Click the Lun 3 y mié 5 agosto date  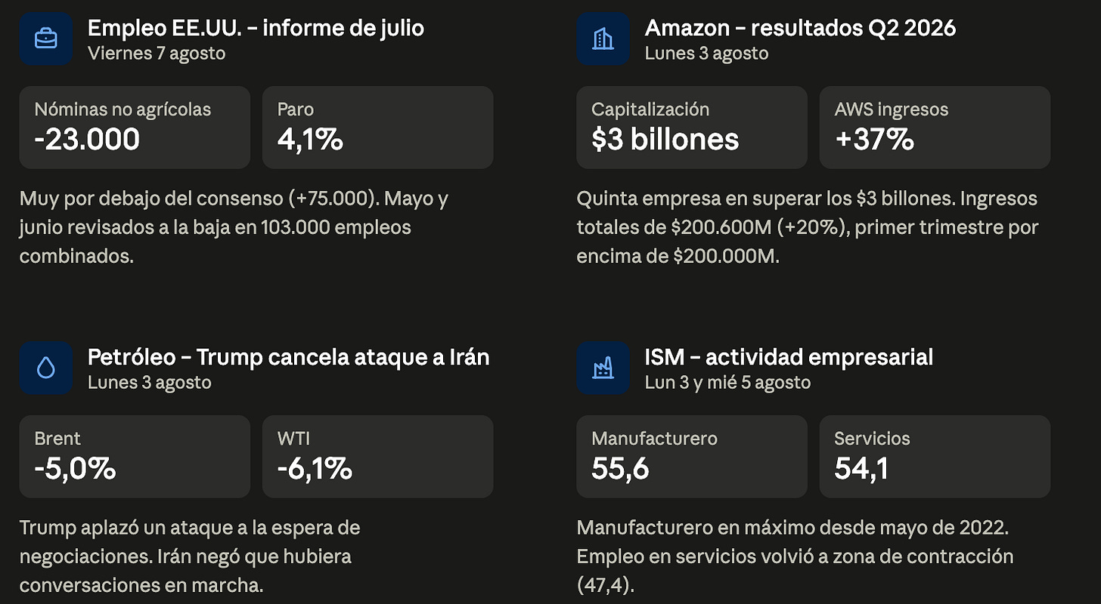point(727,382)
